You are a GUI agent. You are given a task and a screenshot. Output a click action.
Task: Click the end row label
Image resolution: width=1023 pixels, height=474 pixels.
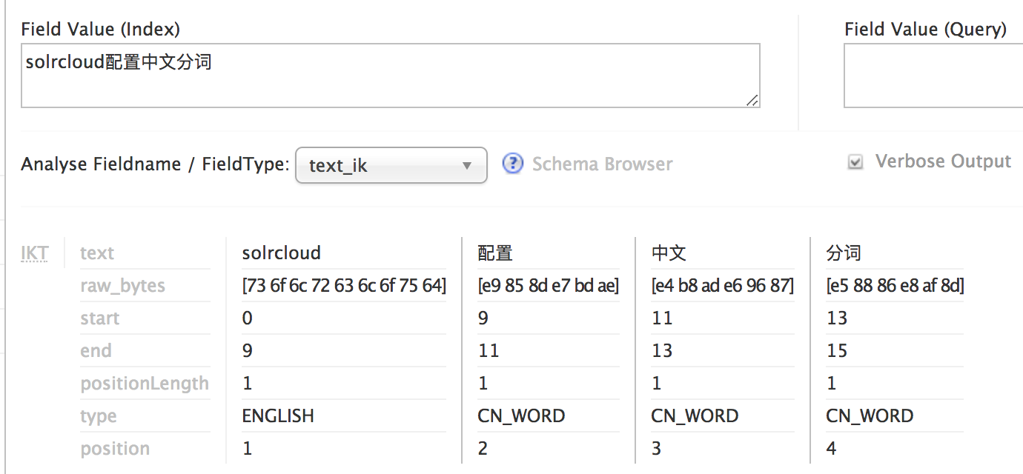pyautogui.click(x=96, y=351)
